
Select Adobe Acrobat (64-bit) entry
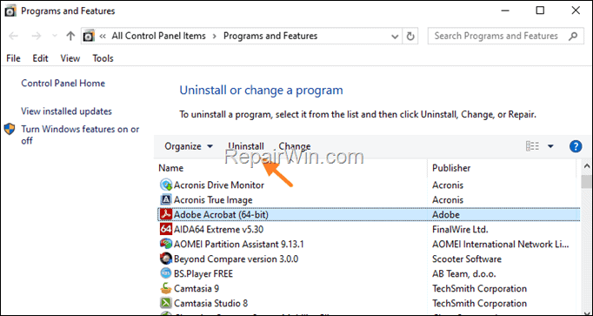point(221,214)
